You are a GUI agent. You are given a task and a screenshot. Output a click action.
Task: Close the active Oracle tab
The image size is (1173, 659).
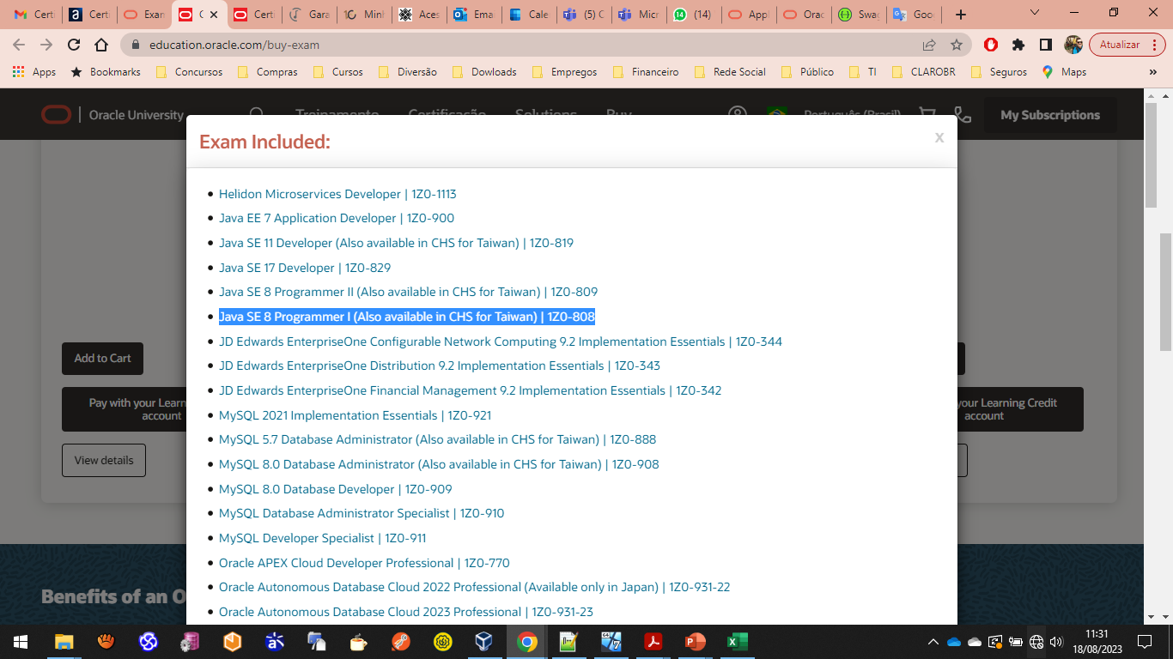tap(214, 15)
